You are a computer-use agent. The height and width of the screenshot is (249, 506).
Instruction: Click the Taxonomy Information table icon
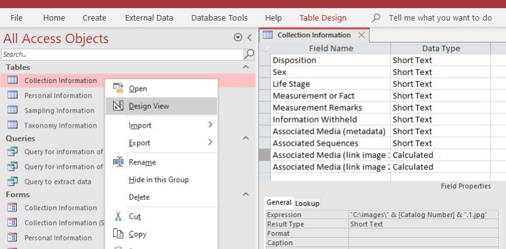click(x=13, y=125)
